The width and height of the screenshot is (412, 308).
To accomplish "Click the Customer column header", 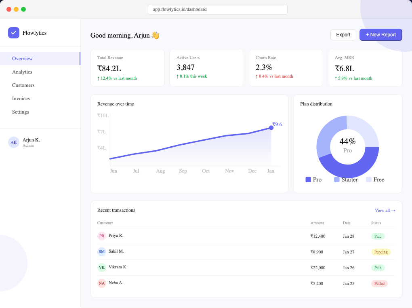I will point(105,223).
